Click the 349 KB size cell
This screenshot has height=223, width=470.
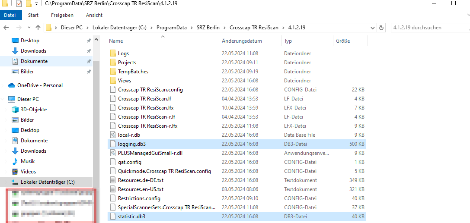point(357,180)
